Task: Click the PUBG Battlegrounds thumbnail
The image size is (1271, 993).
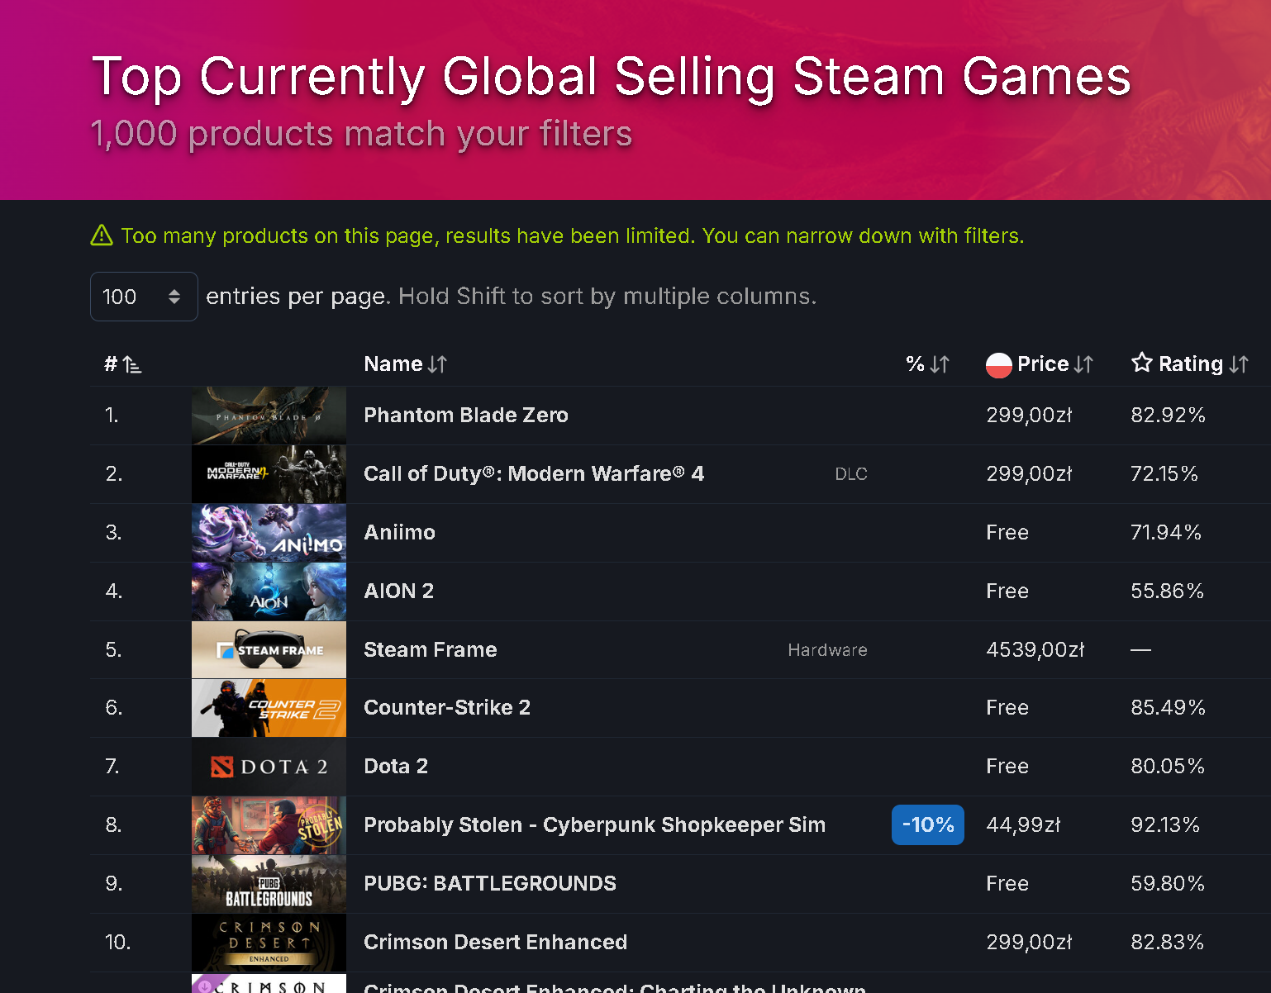Action: coord(269,884)
